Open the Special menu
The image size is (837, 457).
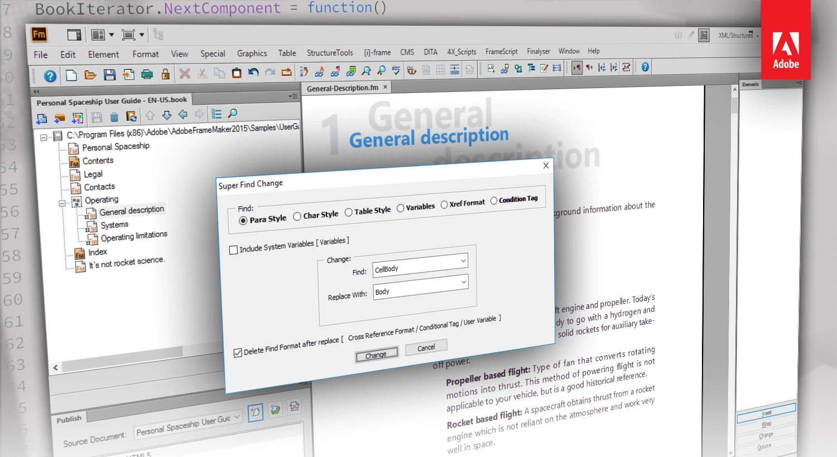(213, 54)
